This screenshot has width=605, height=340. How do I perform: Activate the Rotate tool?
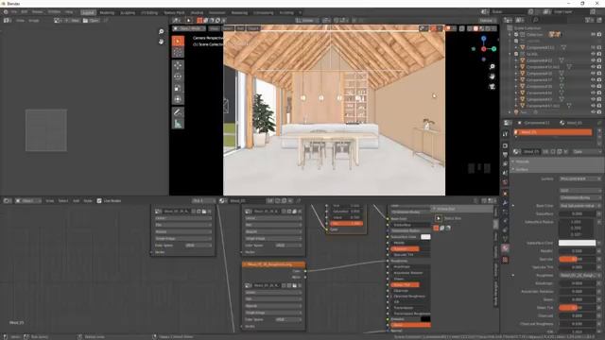tap(178, 76)
